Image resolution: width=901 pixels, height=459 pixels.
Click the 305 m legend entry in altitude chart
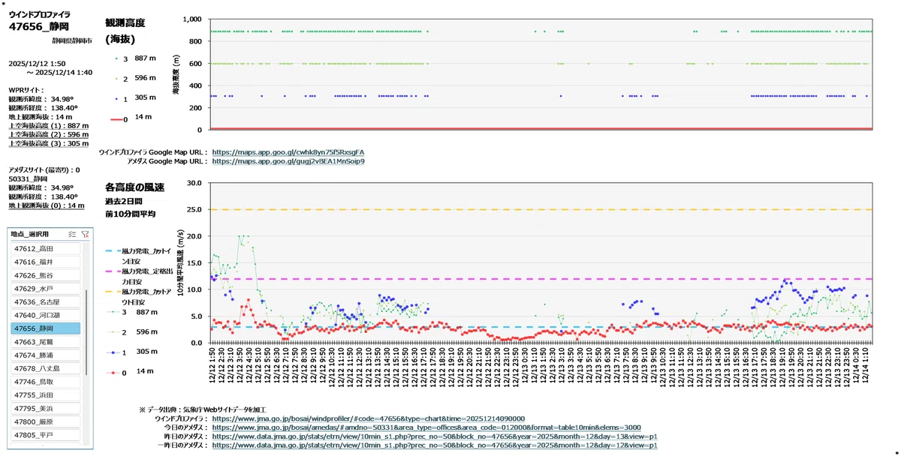[x=135, y=98]
